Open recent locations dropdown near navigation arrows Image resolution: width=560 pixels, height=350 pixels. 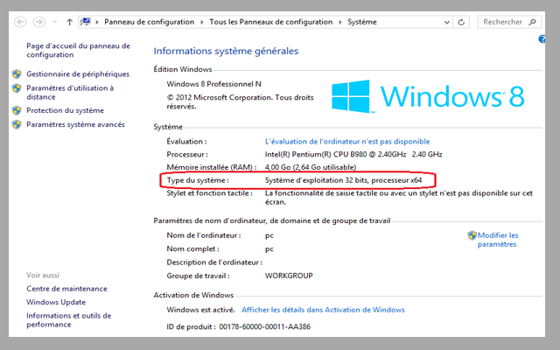[x=54, y=21]
